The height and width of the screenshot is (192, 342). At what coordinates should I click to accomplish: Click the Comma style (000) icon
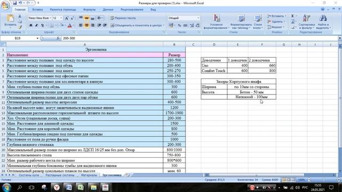point(185,26)
